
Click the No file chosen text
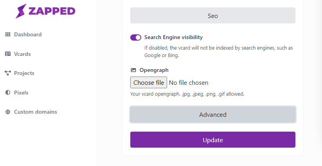[x=189, y=82]
